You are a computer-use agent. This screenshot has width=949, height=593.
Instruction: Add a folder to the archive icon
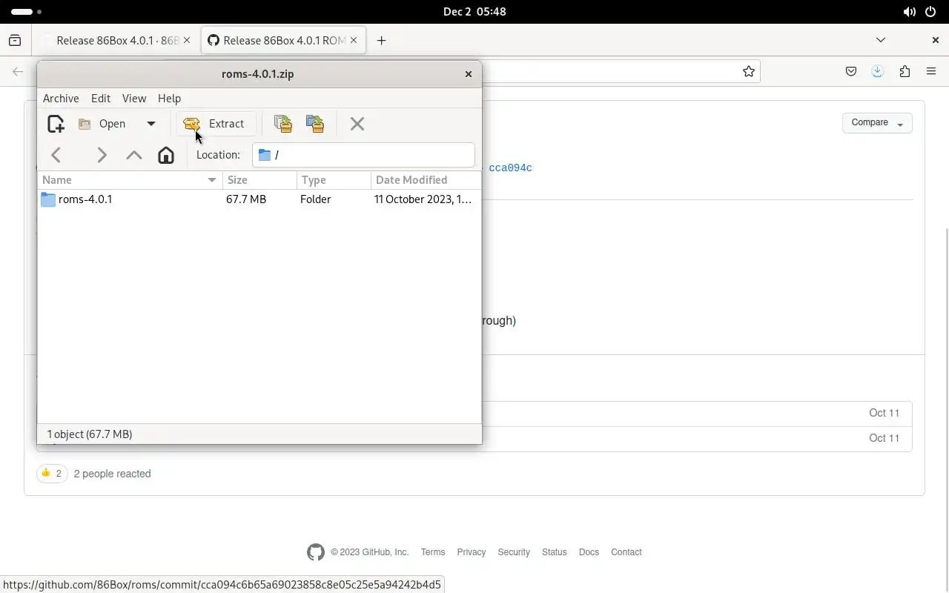pyautogui.click(x=315, y=124)
